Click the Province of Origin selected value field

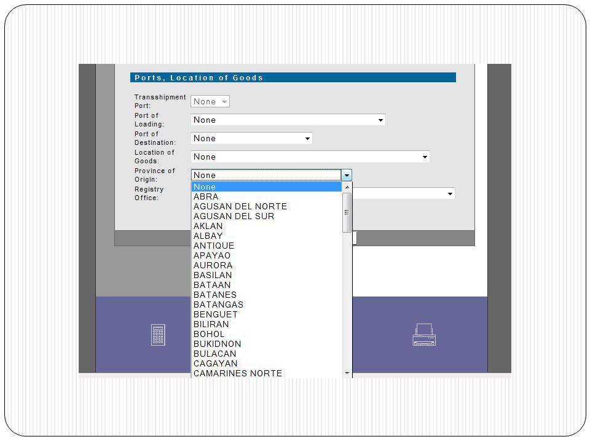(266, 175)
